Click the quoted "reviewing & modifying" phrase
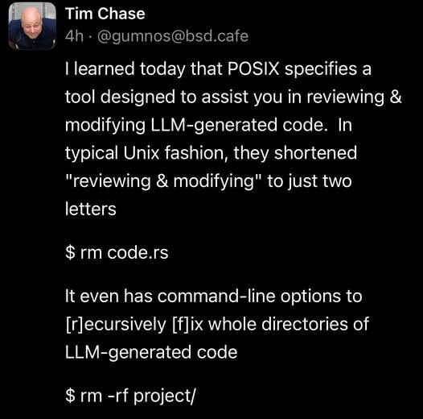The width and height of the screenshot is (423, 419). tap(164, 180)
